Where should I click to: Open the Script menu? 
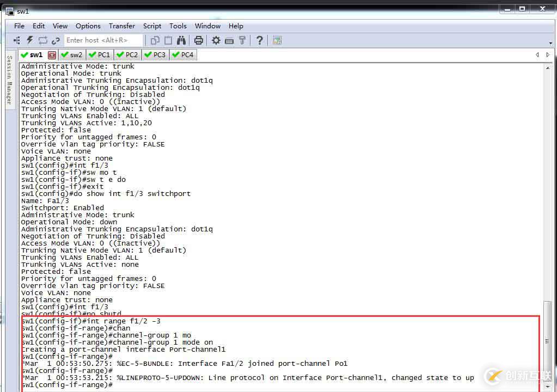152,26
